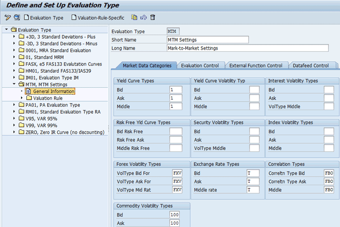Collapse the MTM, MTM Settings node
Screen dimensions: 340x227
tap(14, 85)
